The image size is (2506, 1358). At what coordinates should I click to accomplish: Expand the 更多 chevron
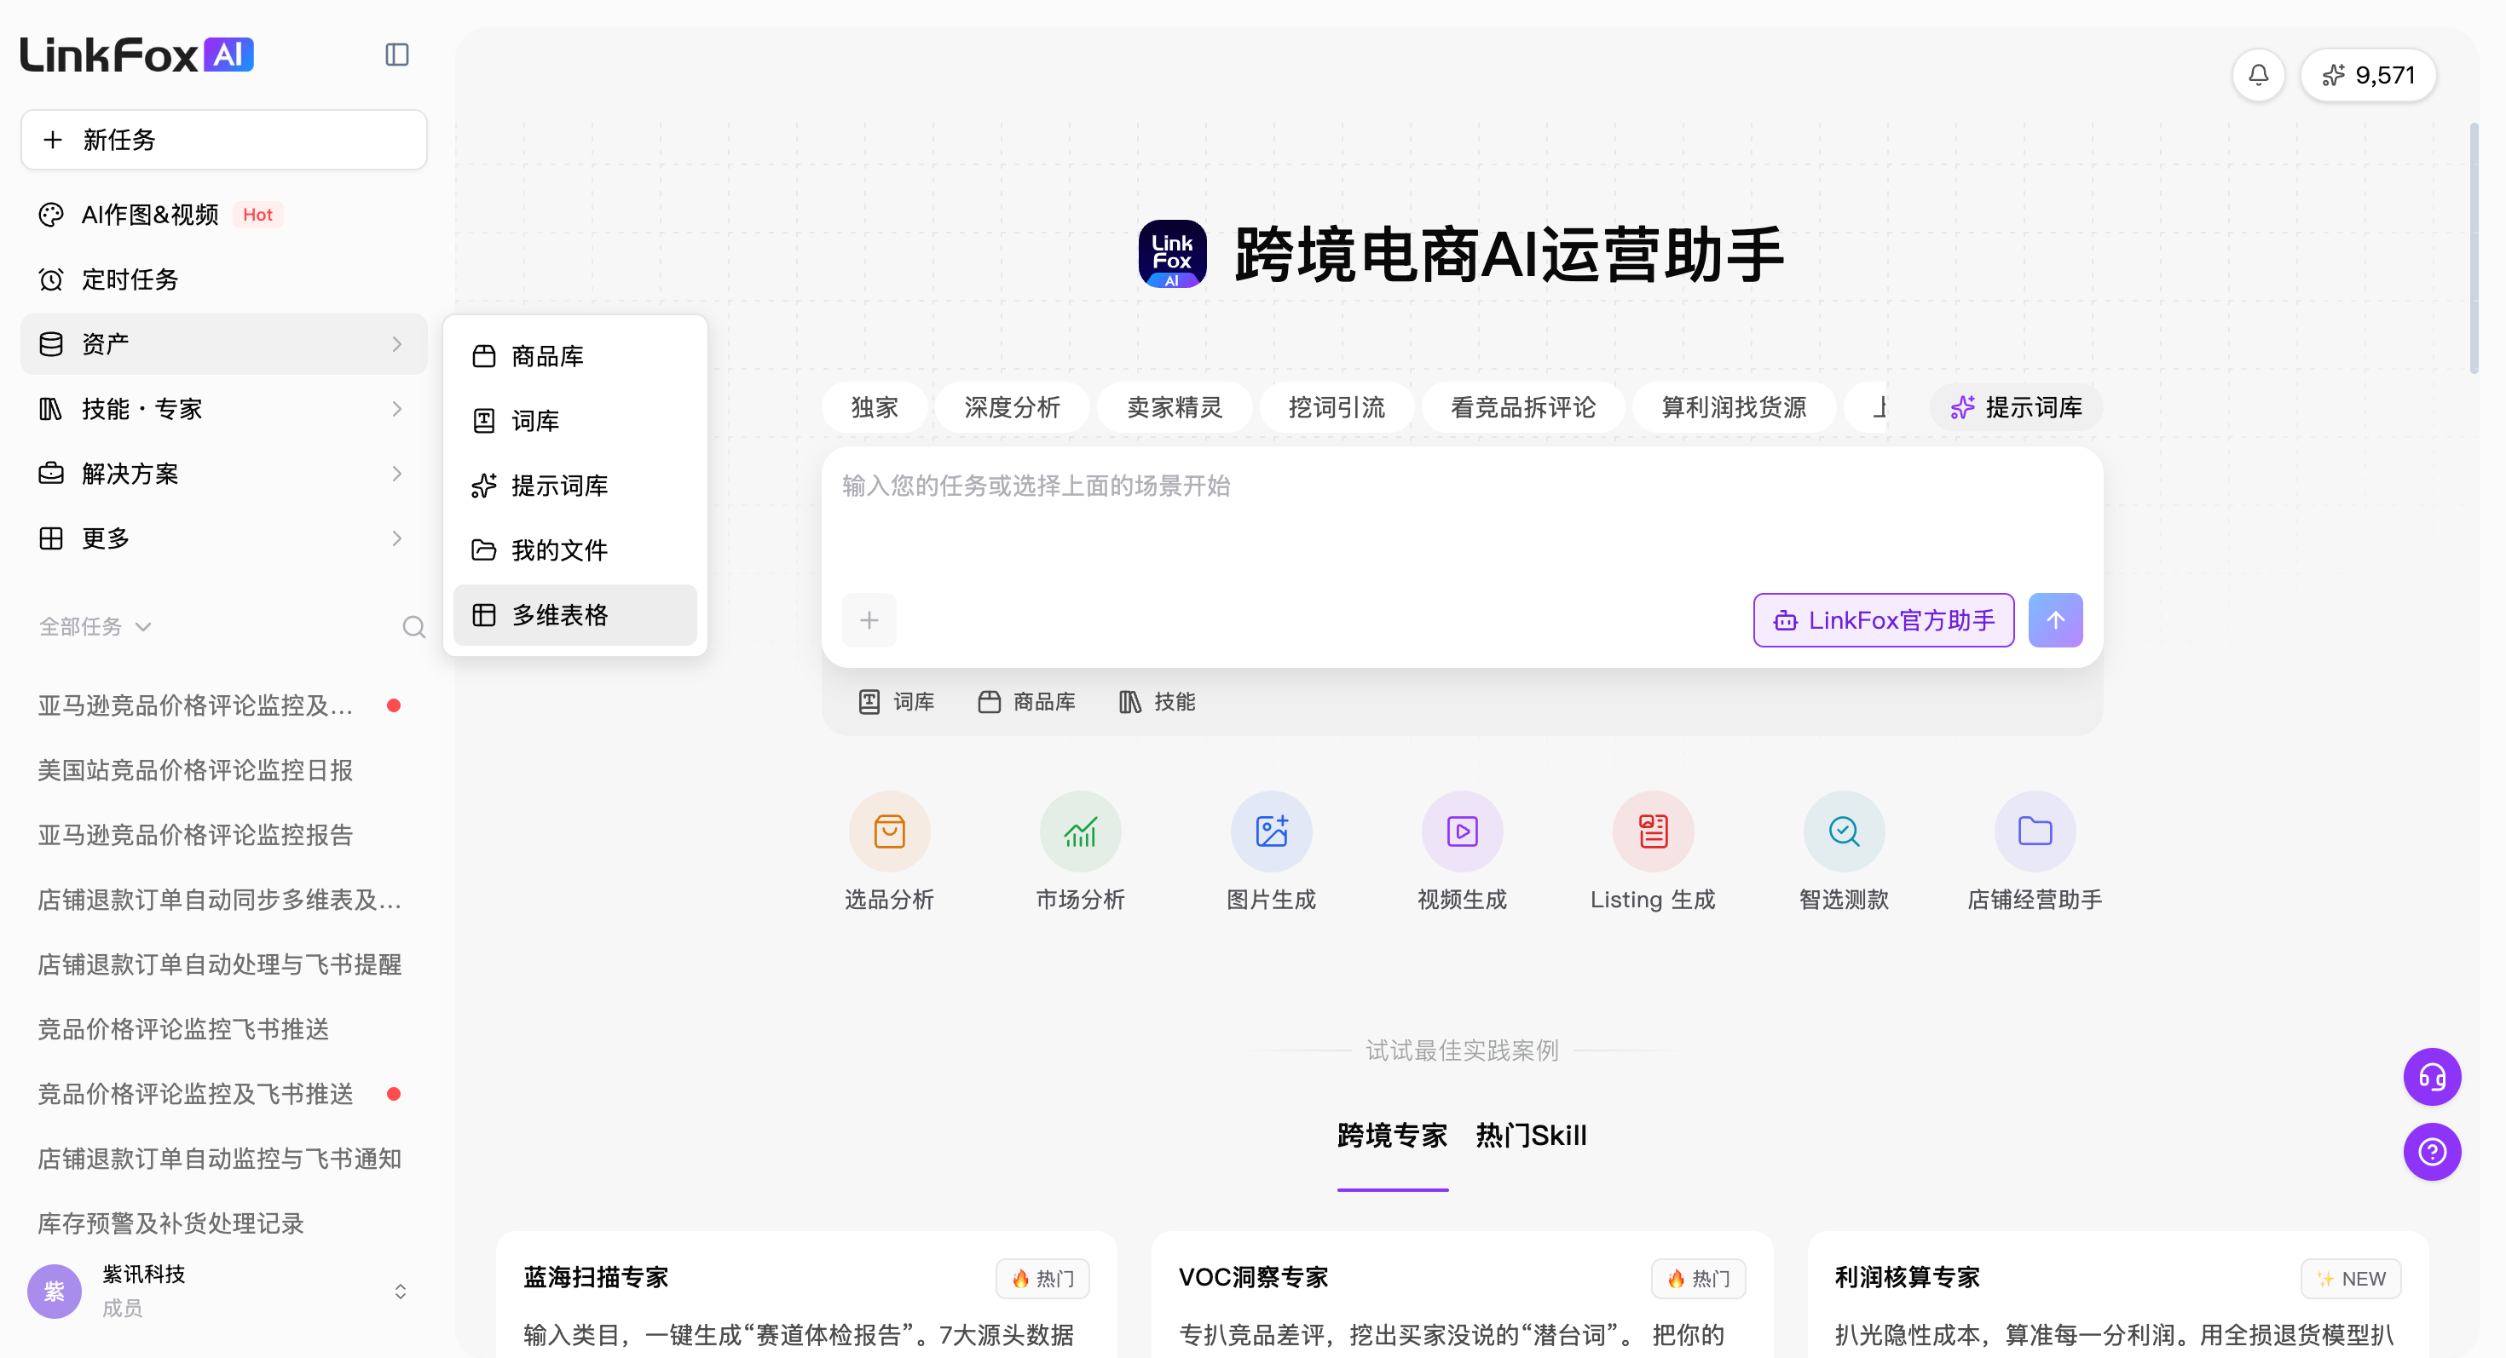(397, 538)
